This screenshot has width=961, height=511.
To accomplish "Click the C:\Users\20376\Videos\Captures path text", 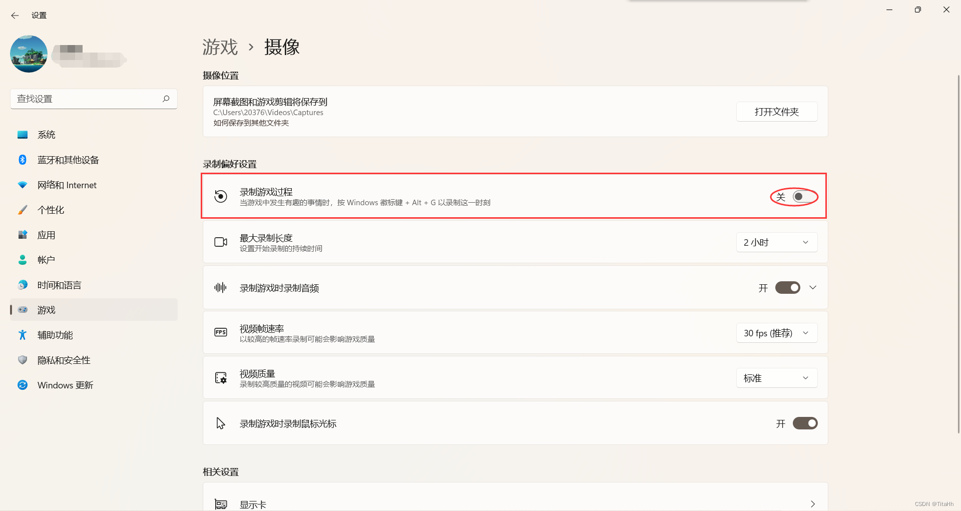I will point(268,113).
